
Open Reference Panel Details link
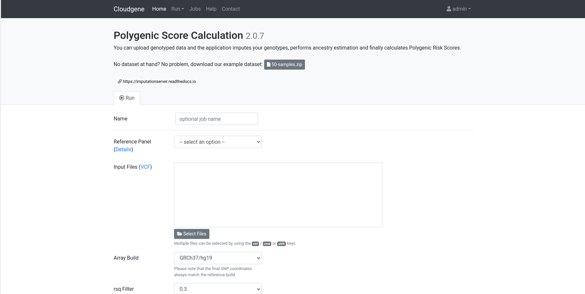[x=123, y=149]
